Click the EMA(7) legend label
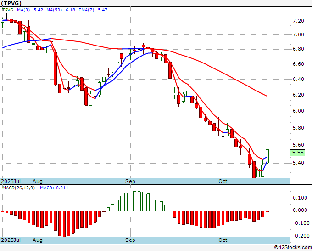The height and width of the screenshot is (251, 312). (x=86, y=10)
